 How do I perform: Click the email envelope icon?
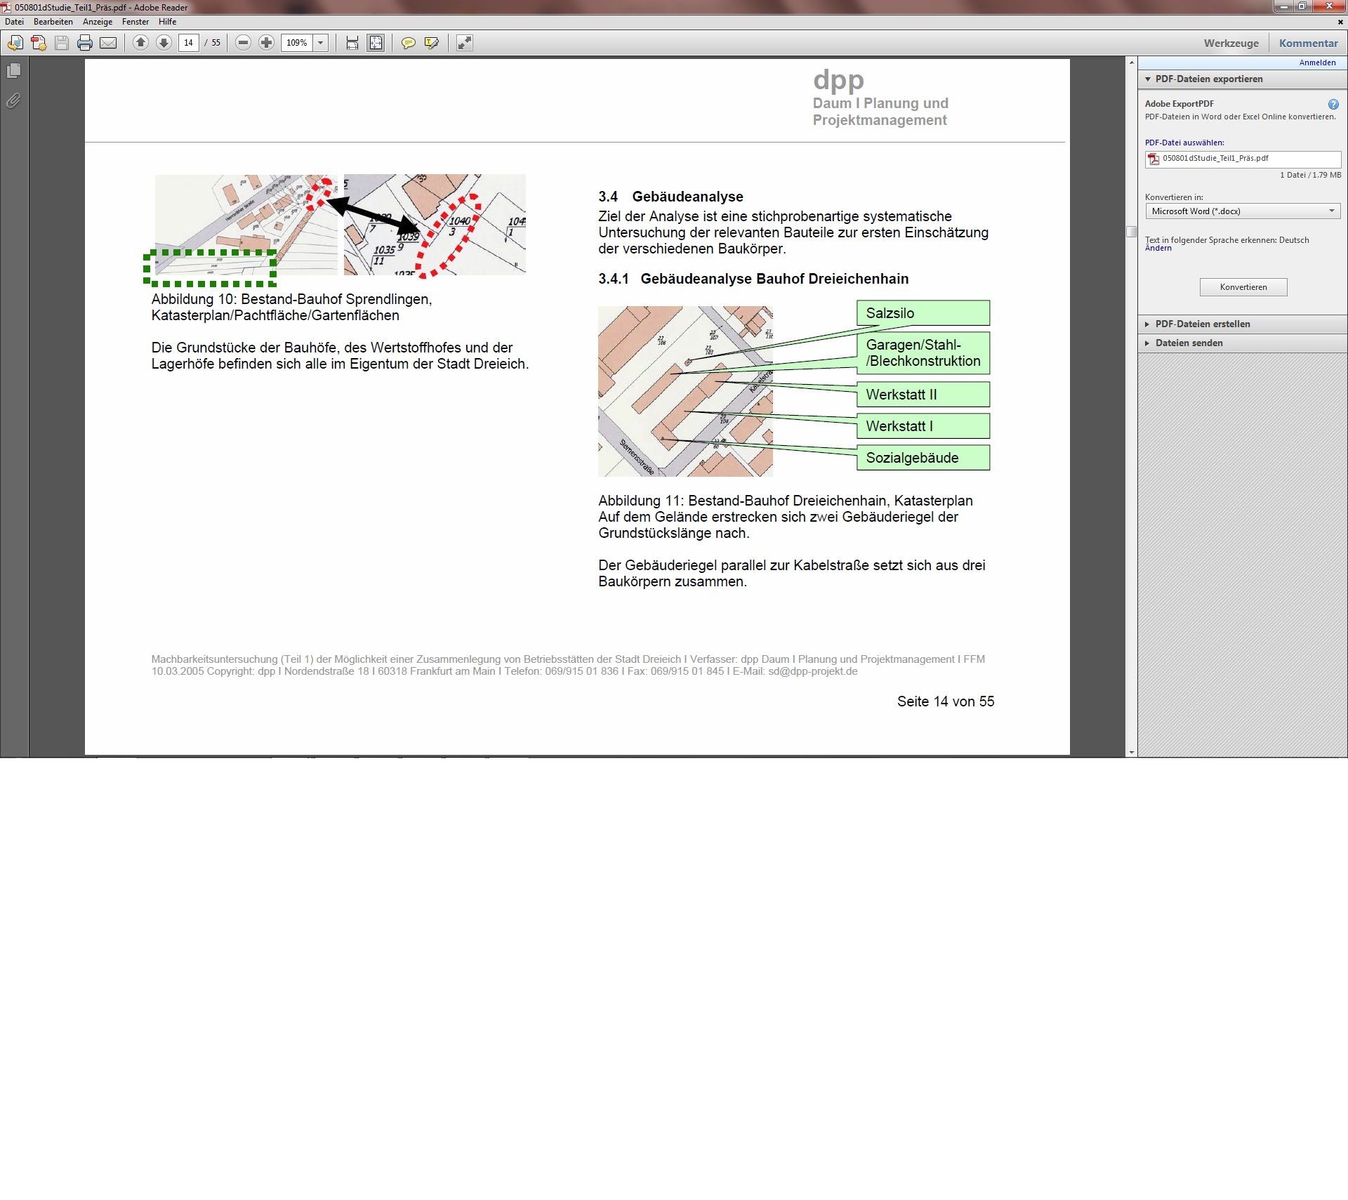[x=108, y=44]
